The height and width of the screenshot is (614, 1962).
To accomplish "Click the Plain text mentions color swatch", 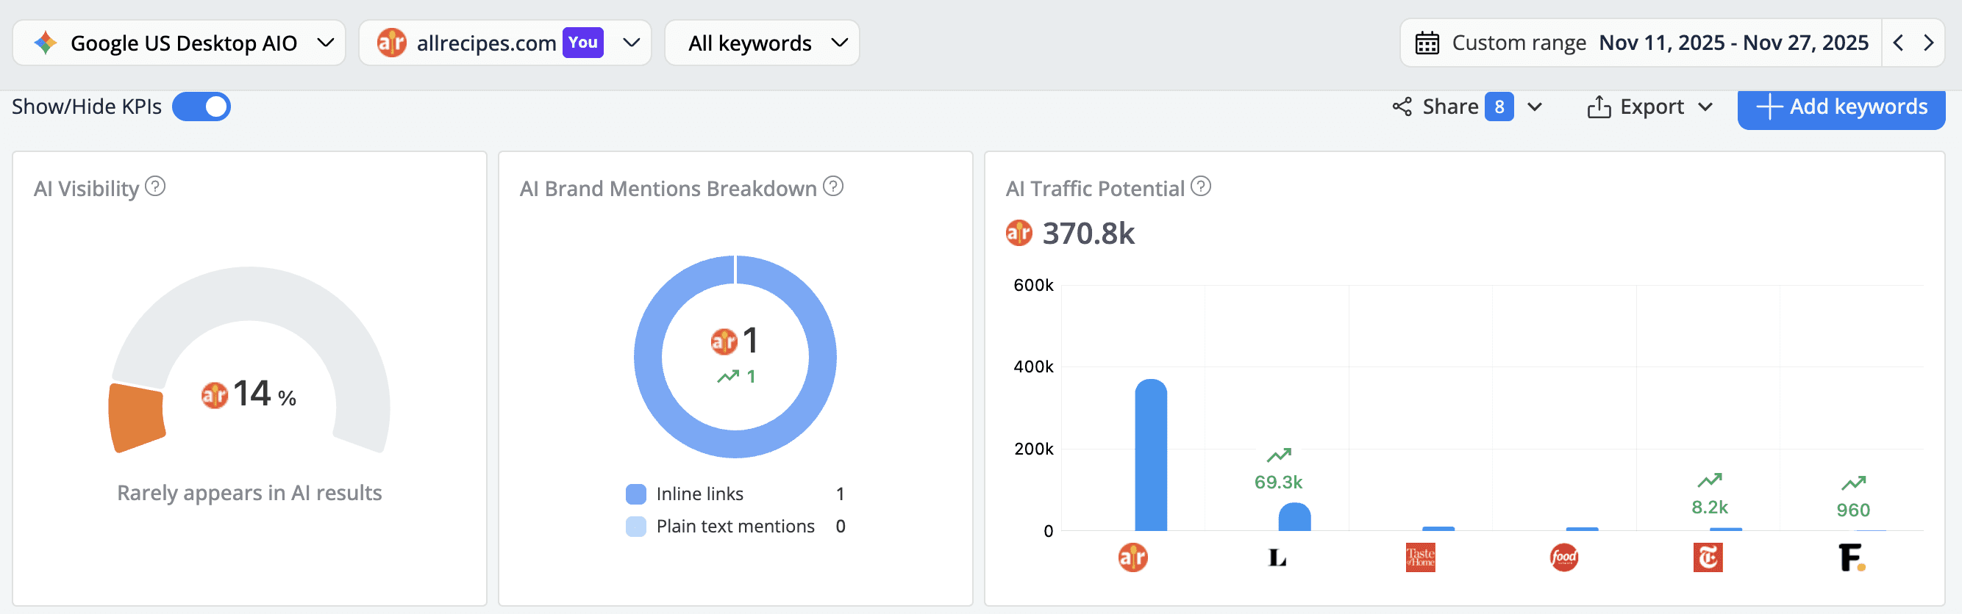I will 635,527.
